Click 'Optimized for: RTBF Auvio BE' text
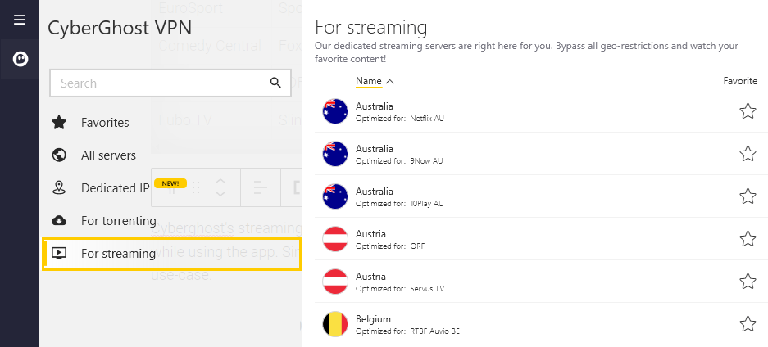 (x=407, y=331)
